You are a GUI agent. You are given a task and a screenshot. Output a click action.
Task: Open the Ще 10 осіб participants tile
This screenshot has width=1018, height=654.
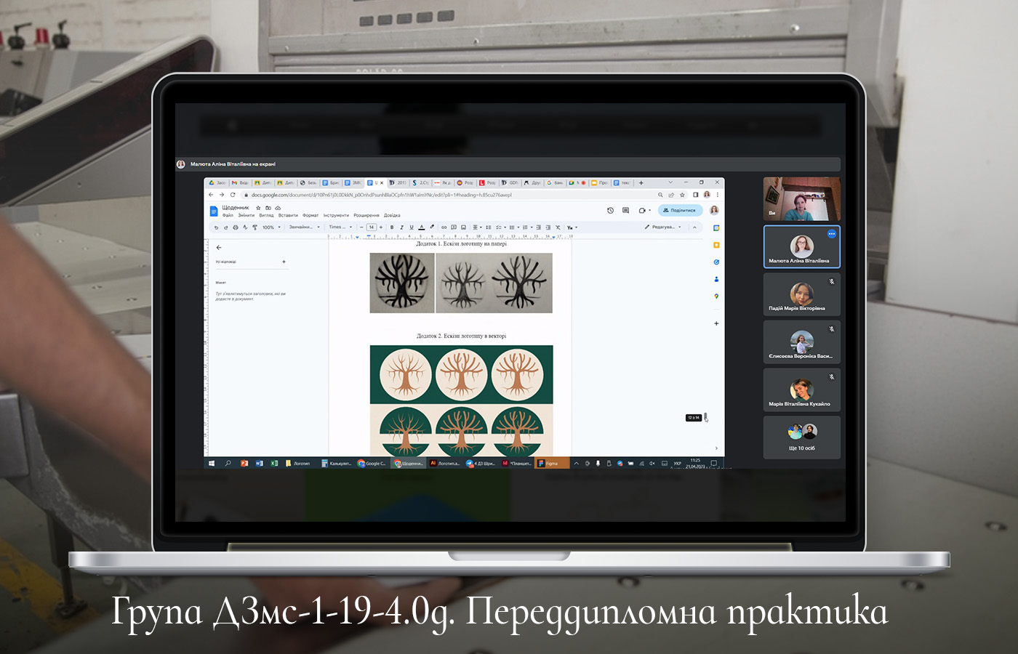pos(802,437)
